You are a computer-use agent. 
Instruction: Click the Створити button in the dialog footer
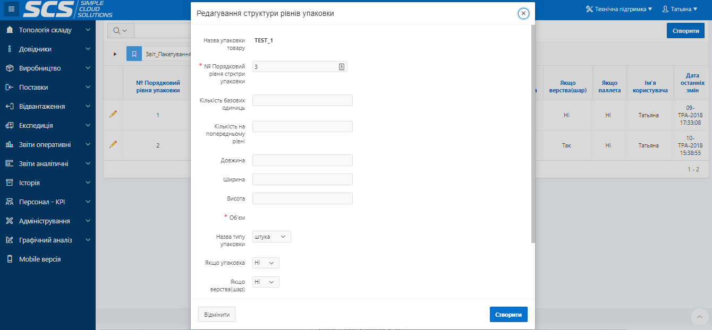(508, 315)
